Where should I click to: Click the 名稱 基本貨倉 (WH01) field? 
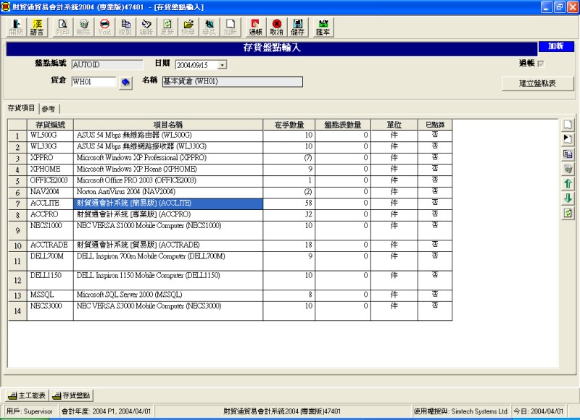pos(232,82)
